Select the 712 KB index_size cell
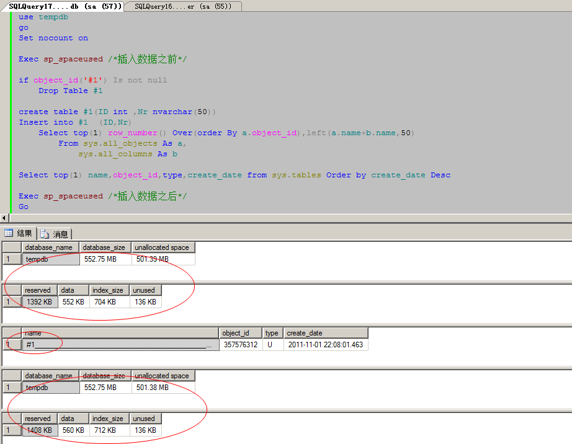This screenshot has width=572, height=444. [109, 430]
